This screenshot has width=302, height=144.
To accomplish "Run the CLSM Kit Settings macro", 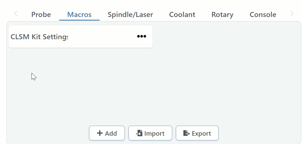I will coord(39,36).
